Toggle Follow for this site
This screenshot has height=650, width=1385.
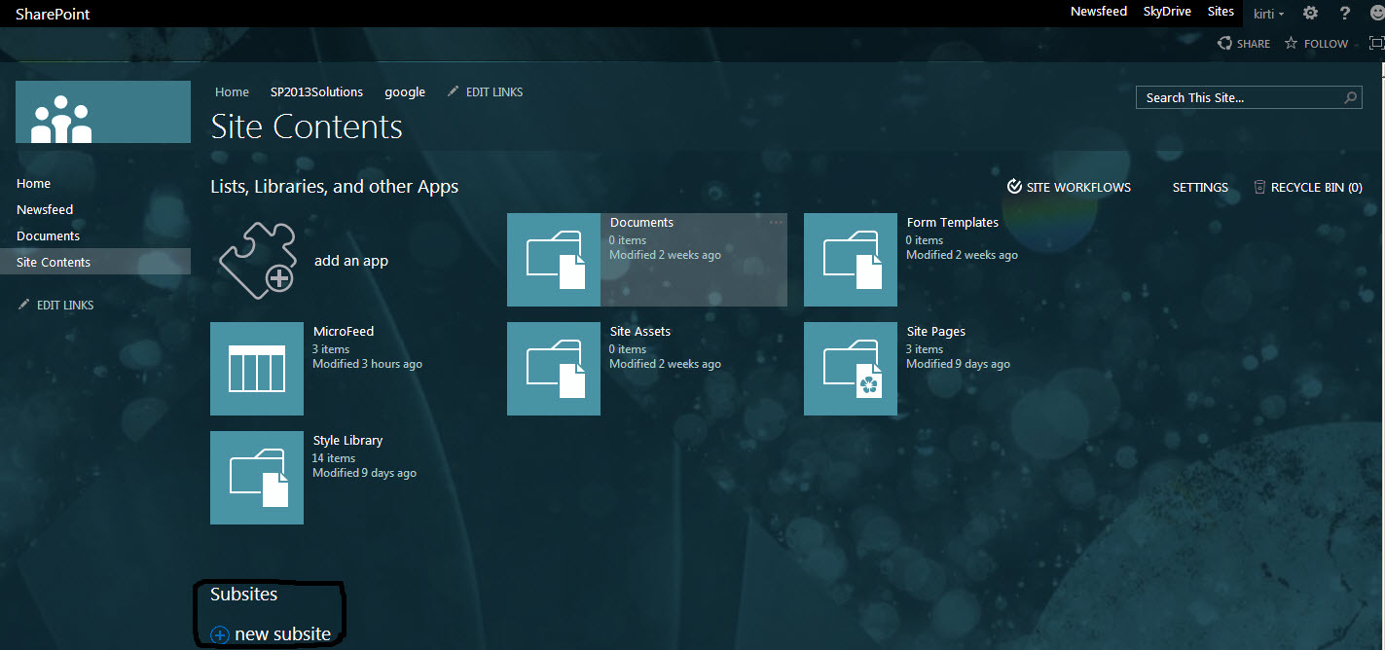[x=1316, y=43]
